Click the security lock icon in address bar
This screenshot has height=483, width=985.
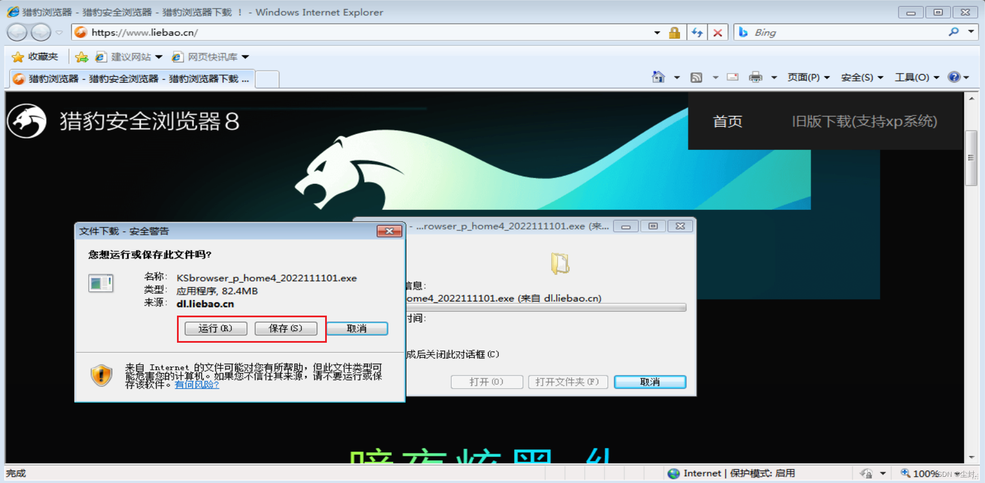(x=674, y=33)
